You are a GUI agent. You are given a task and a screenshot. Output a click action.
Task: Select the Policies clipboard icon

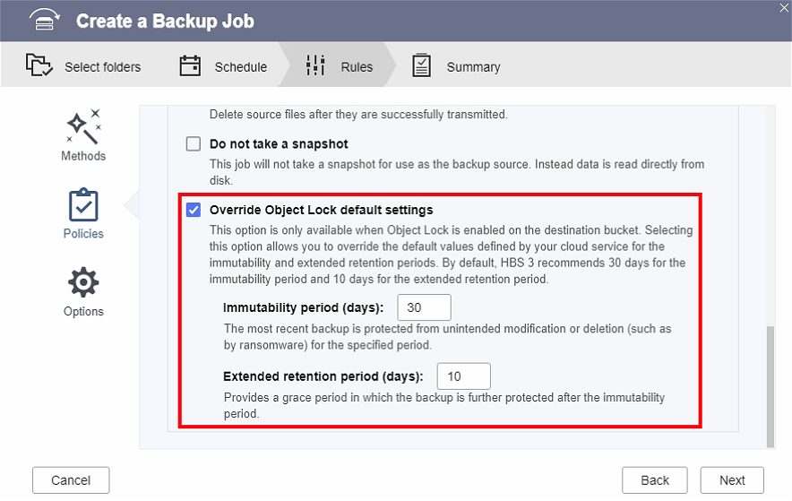click(x=83, y=205)
